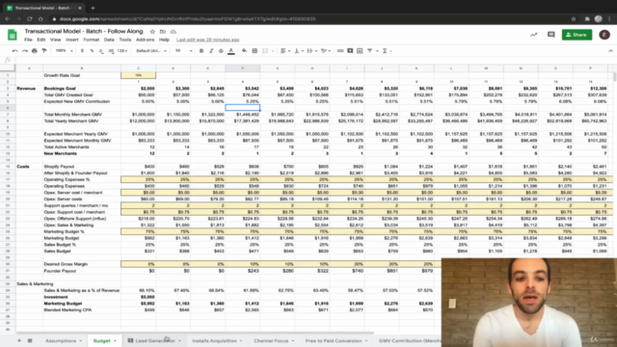Switch to the Channel Focus sheet tab
The width and height of the screenshot is (617, 347).
click(x=271, y=340)
